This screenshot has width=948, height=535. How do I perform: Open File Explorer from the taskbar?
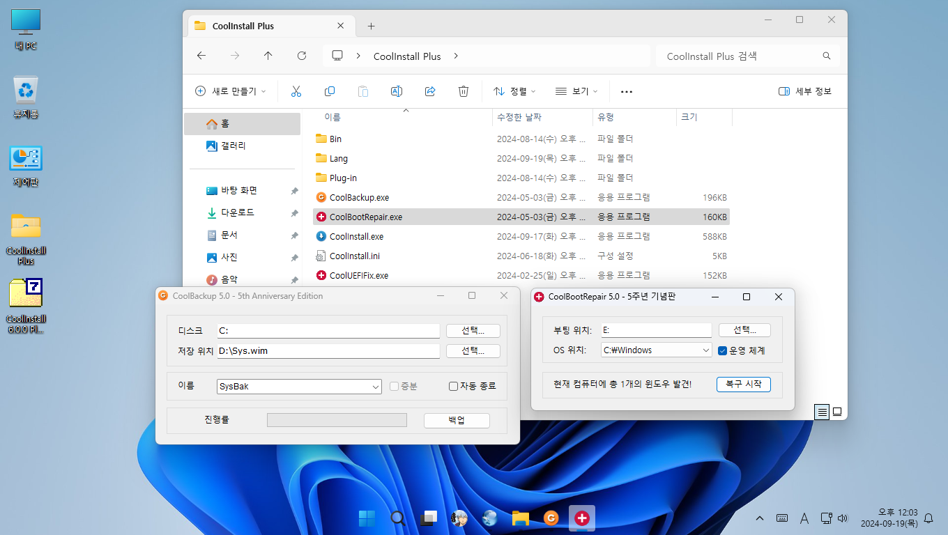pyautogui.click(x=520, y=518)
